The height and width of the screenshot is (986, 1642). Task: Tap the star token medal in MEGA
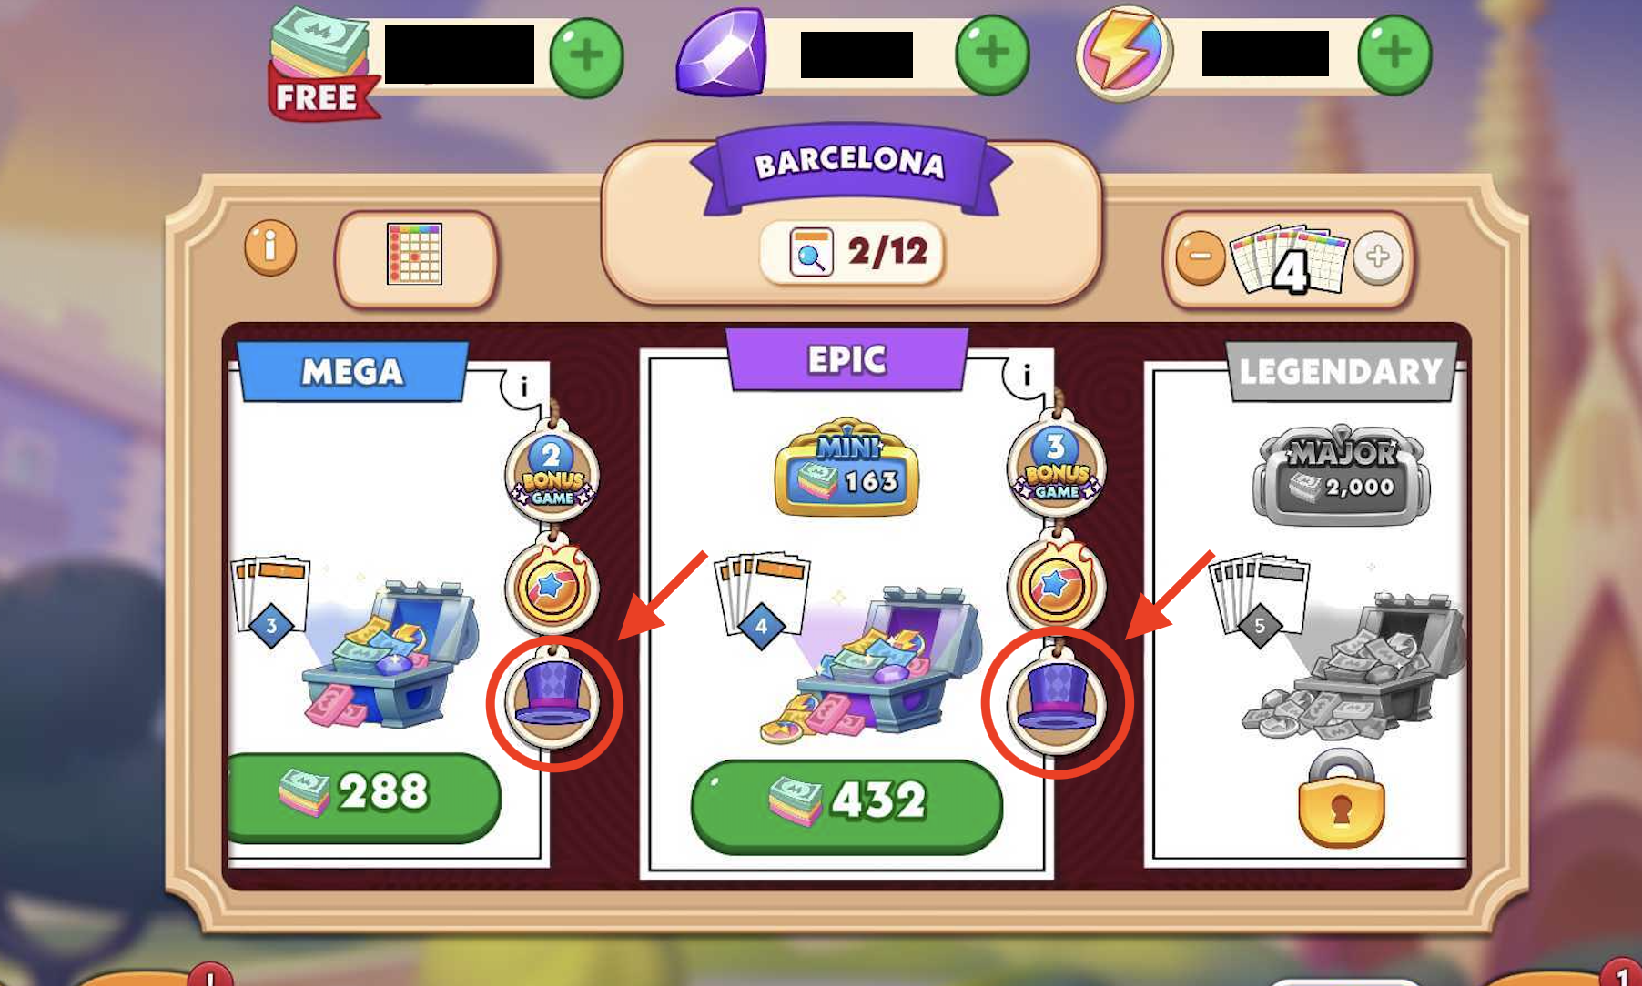(552, 587)
